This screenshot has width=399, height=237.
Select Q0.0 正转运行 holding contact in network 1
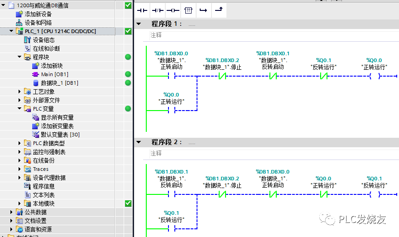point(172,110)
